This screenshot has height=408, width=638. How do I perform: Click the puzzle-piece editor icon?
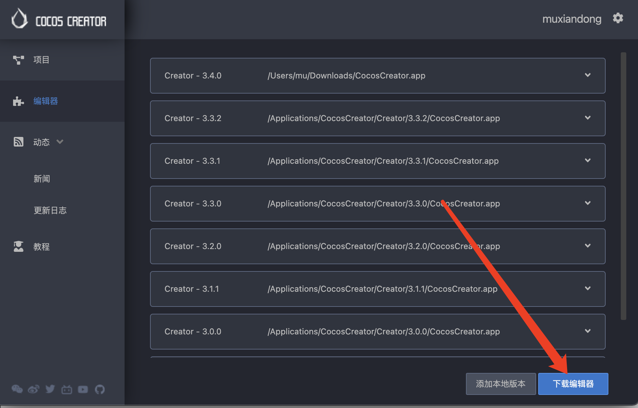(19, 101)
